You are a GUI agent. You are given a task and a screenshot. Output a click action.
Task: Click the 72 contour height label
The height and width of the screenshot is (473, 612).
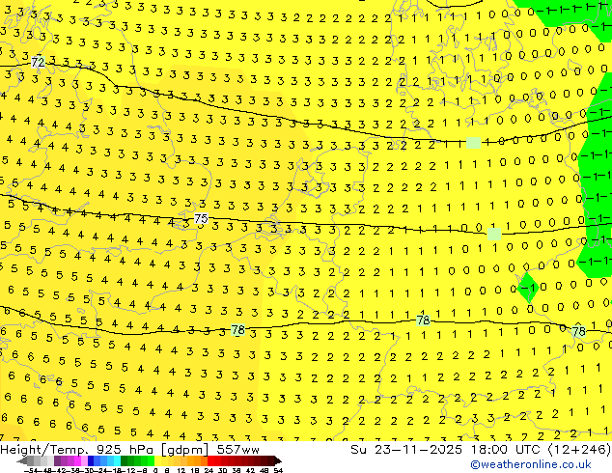(38, 62)
